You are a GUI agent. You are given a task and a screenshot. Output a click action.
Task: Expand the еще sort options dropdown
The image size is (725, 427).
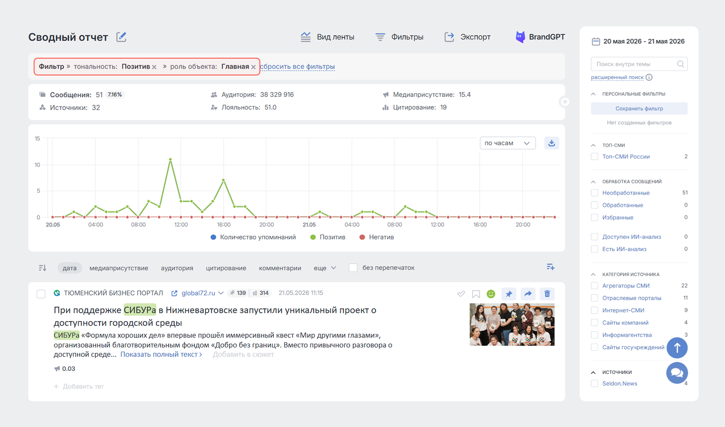pyautogui.click(x=325, y=268)
